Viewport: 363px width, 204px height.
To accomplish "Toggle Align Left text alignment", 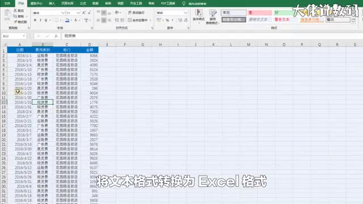I will coord(98,20).
